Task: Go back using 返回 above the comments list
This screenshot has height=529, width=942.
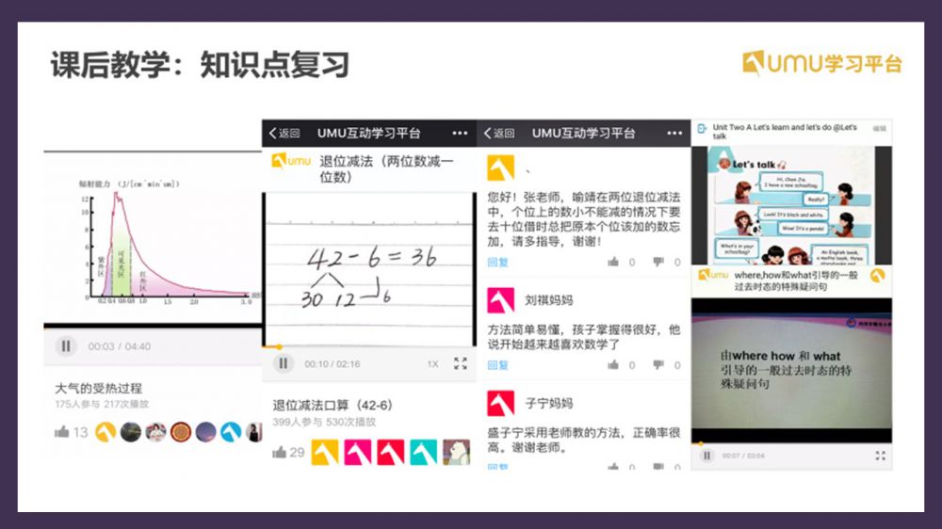Action: pos(498,134)
